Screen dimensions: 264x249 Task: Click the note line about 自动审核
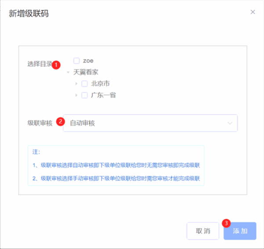[x=116, y=165]
